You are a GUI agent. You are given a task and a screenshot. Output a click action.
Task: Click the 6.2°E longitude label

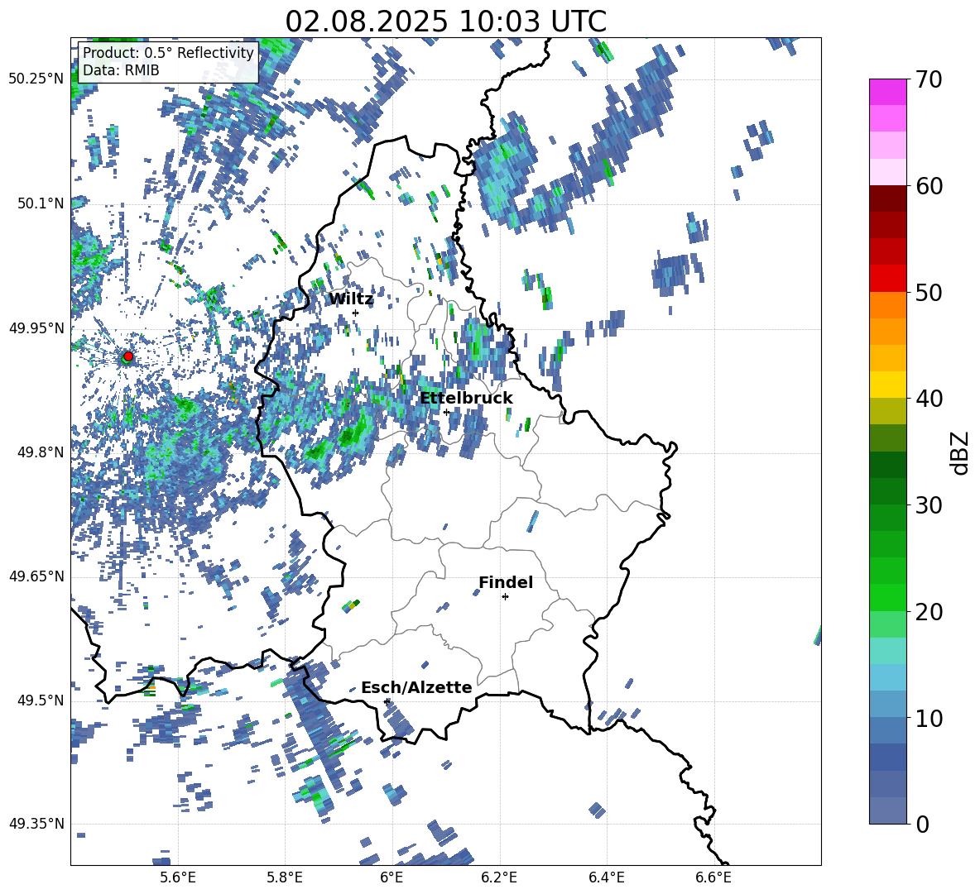click(499, 877)
